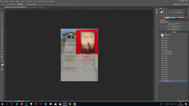Select the Dodge tool

[x=2, y=44]
